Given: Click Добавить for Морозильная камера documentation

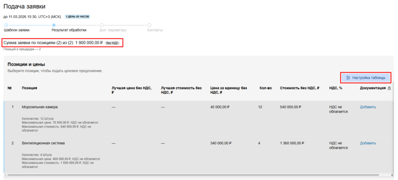Looking at the screenshot, I should 368,107.
